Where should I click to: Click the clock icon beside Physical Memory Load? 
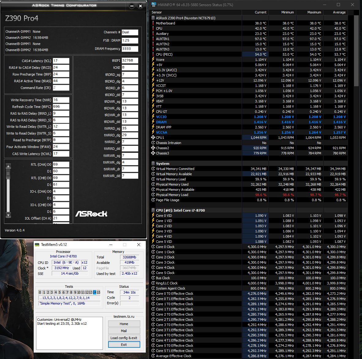[x=153, y=194]
